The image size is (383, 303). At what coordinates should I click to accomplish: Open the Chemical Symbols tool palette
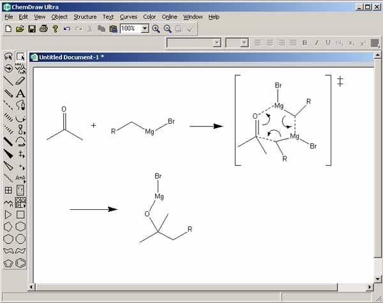[x=20, y=166]
